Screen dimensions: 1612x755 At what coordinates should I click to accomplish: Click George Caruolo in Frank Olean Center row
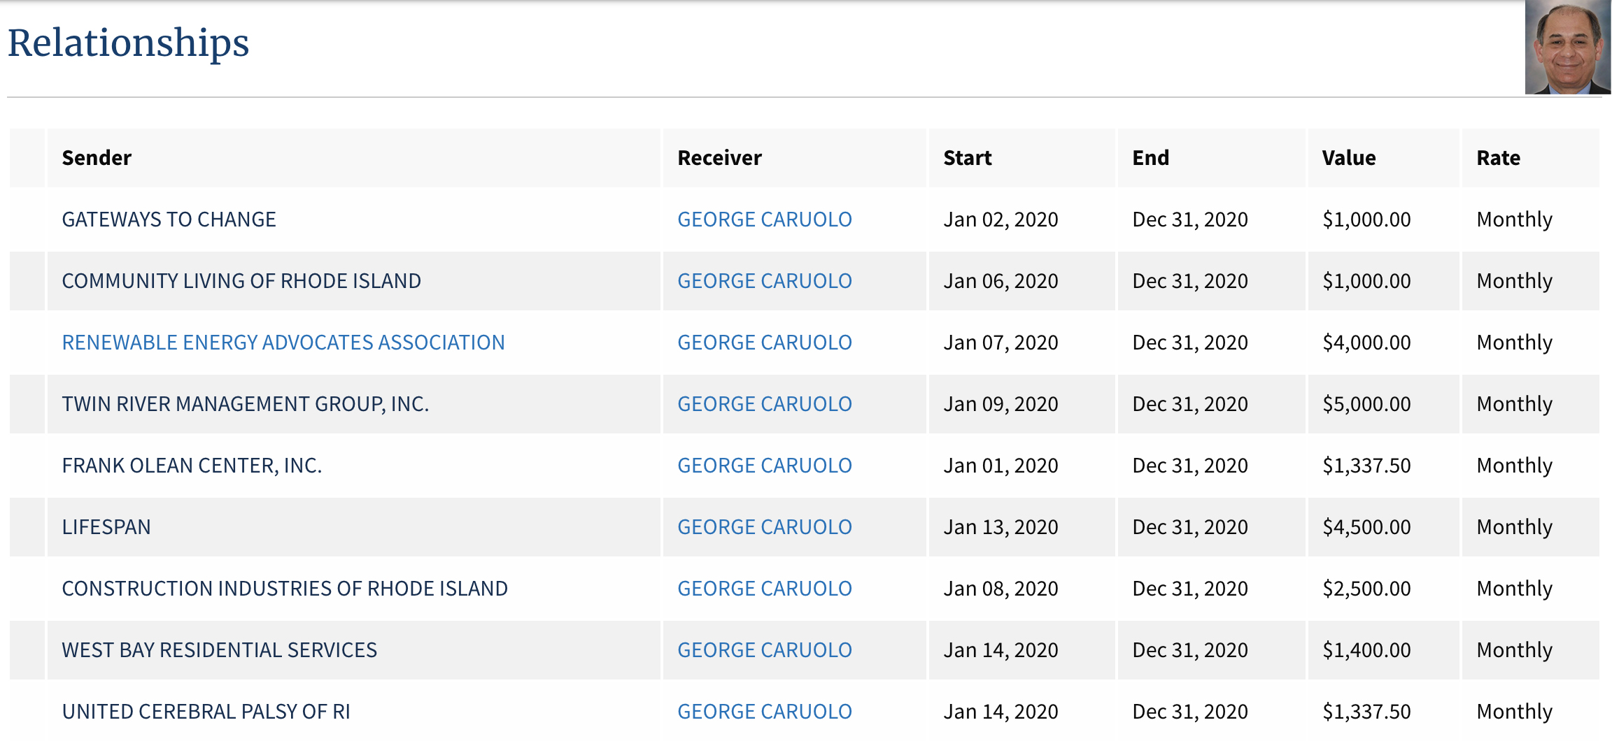(x=764, y=466)
